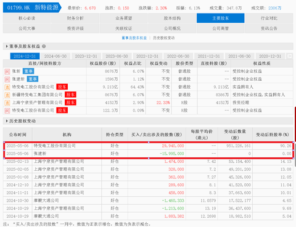Click the 权益变动 column header

coord(158,64)
